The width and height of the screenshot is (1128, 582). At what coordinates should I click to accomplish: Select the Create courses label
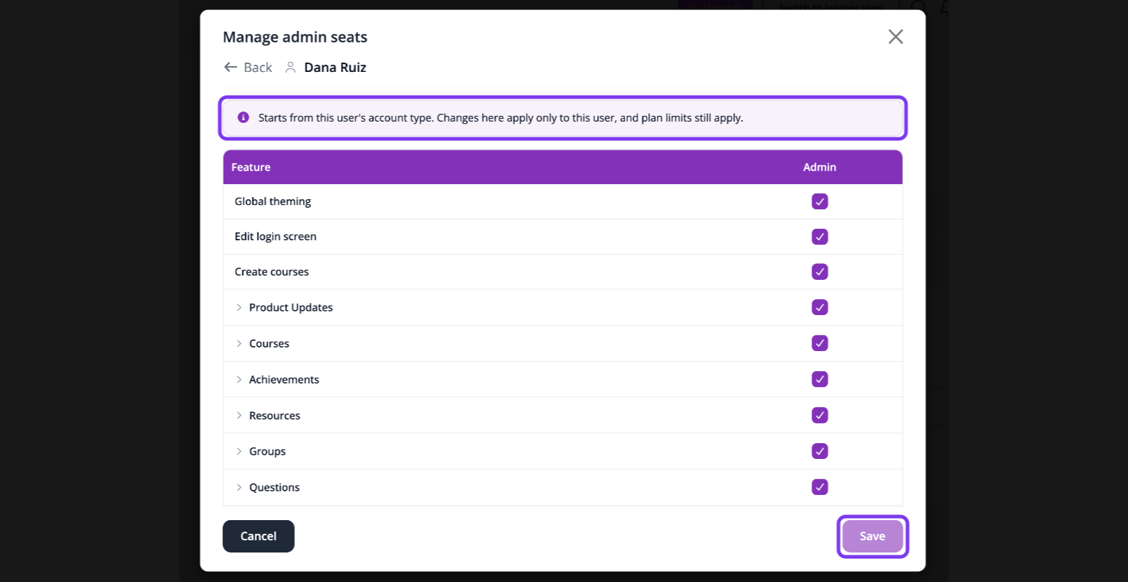point(272,272)
